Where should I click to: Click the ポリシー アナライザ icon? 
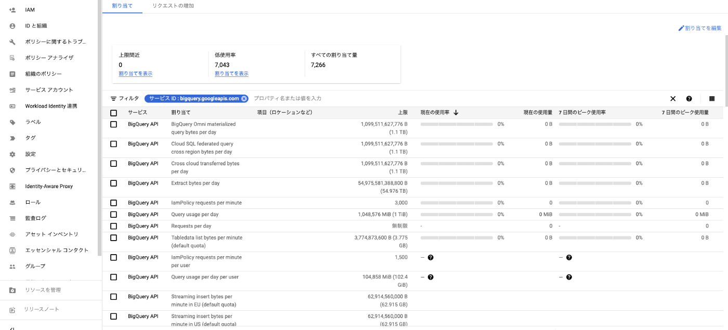click(12, 58)
